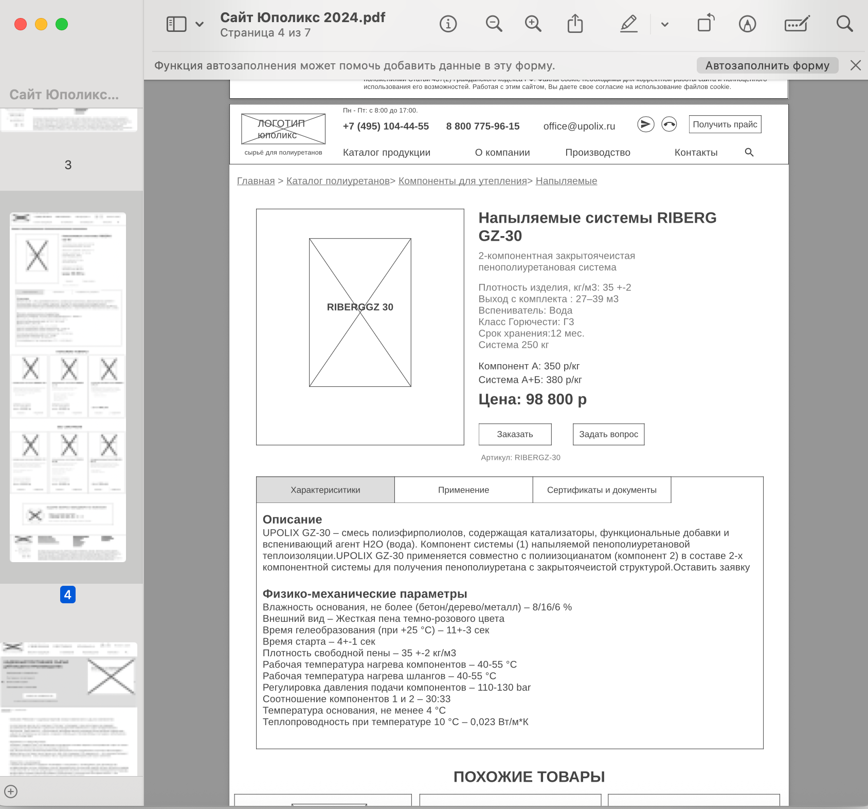Click the sidebar document title Сайт Юполикс
Image resolution: width=868 pixels, height=809 pixels.
[x=64, y=95]
